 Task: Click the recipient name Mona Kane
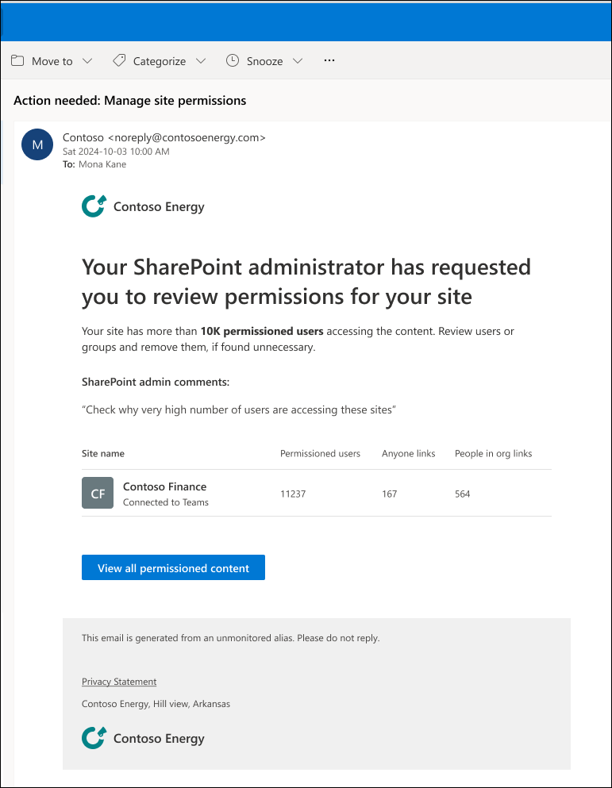click(x=102, y=164)
